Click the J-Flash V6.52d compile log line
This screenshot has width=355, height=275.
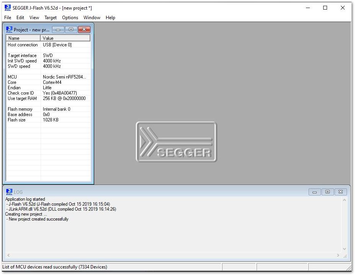click(x=58, y=204)
